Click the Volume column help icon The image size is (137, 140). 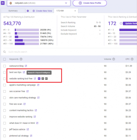point(114,59)
